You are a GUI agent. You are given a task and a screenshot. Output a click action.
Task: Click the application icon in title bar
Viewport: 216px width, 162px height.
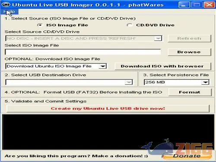tap(6, 5)
